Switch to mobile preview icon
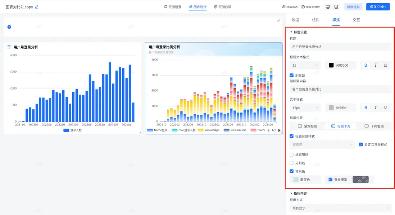Screen dimensions: 395x215 tap(336, 7)
